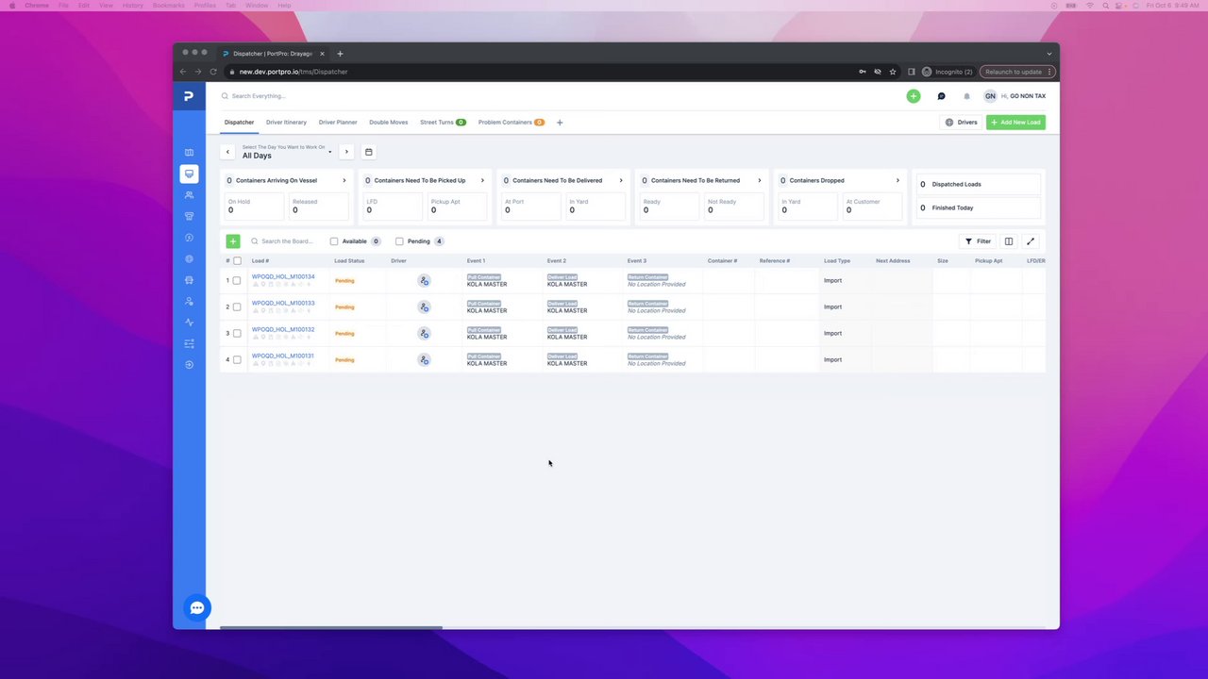This screenshot has width=1208, height=679.
Task: Toggle the Pending filter checkbox
Action: click(x=399, y=241)
